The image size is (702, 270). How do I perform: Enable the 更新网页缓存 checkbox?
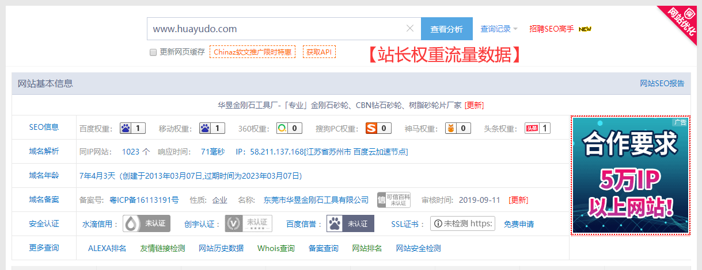[153, 52]
